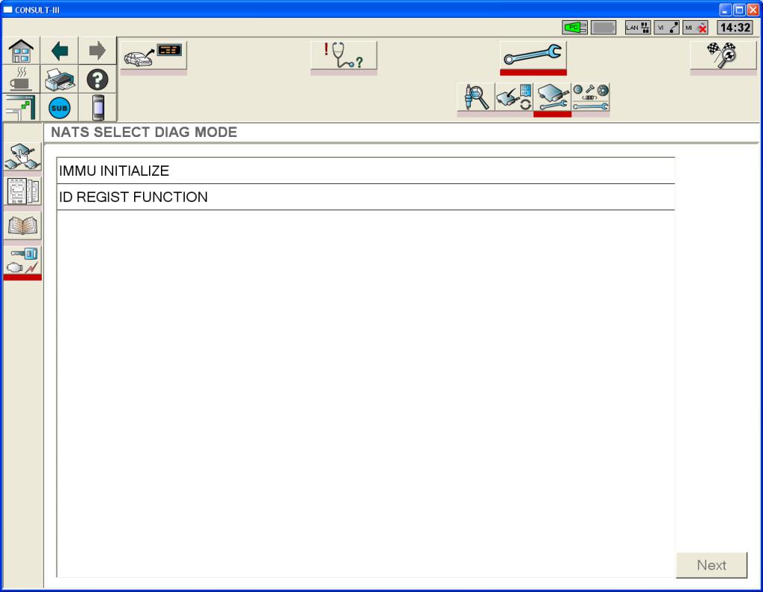Click the green back arrow

click(x=59, y=51)
